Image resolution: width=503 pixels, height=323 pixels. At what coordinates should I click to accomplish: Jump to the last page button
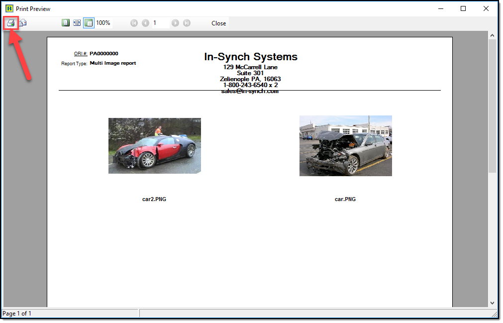(x=187, y=23)
